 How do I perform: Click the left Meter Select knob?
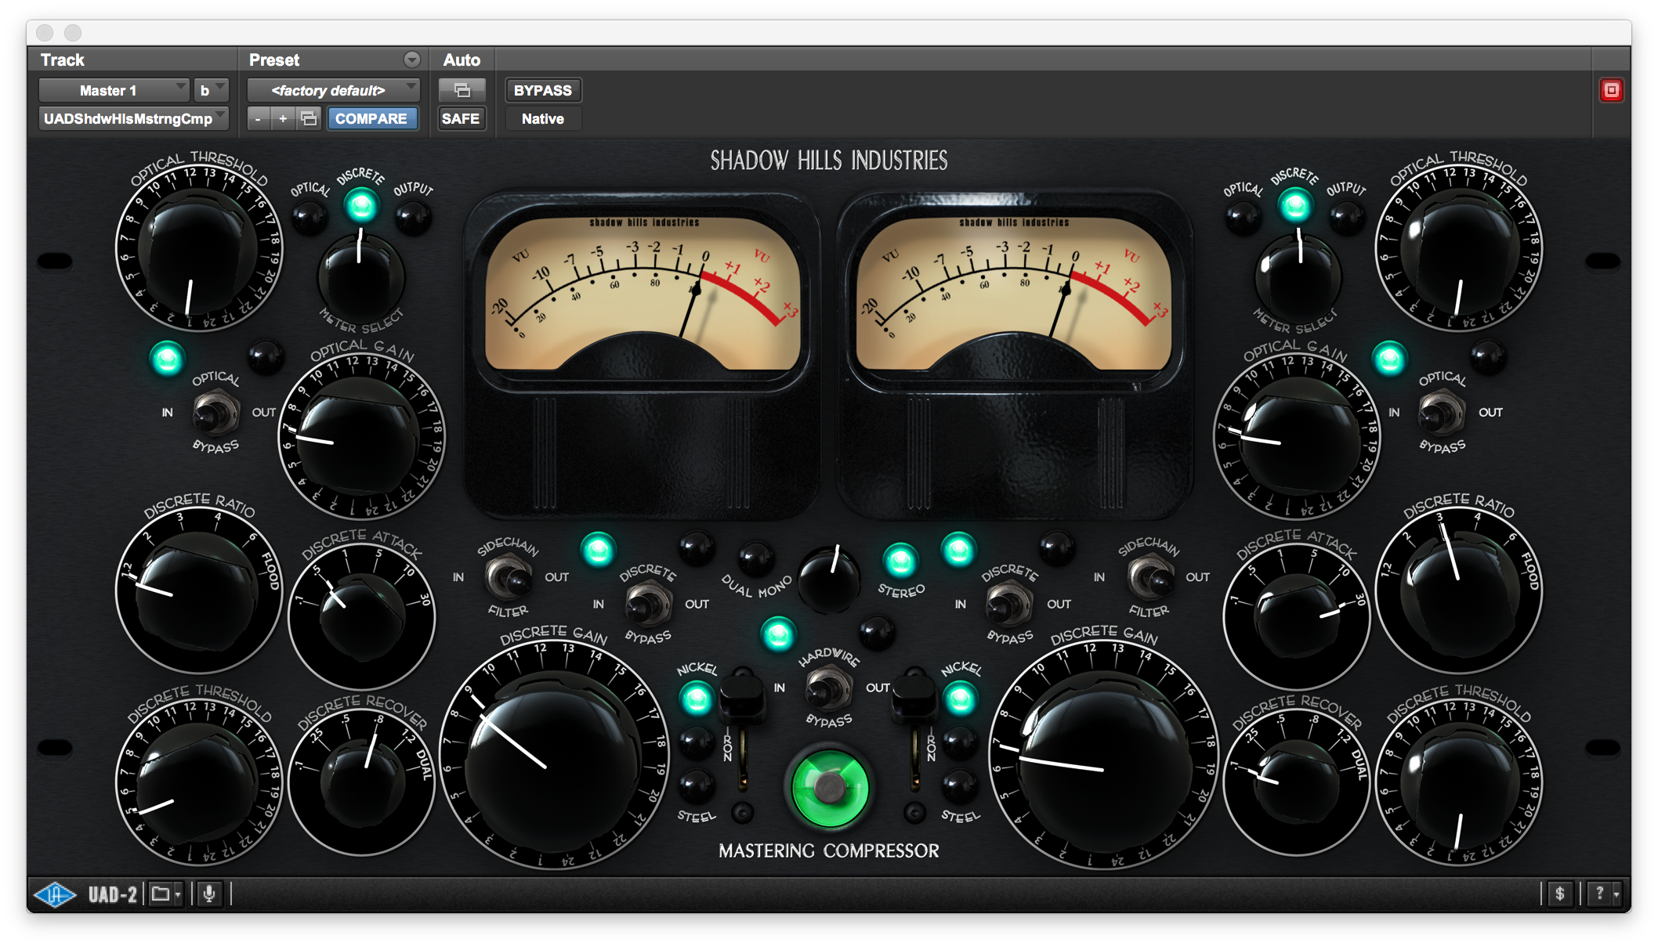pyautogui.click(x=361, y=276)
